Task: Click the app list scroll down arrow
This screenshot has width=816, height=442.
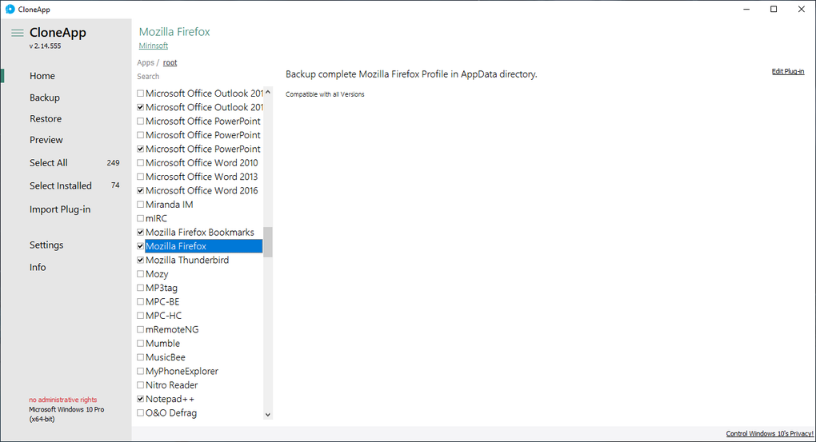Action: click(x=268, y=415)
